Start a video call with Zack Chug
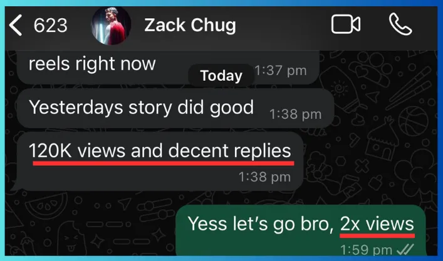 coord(345,24)
